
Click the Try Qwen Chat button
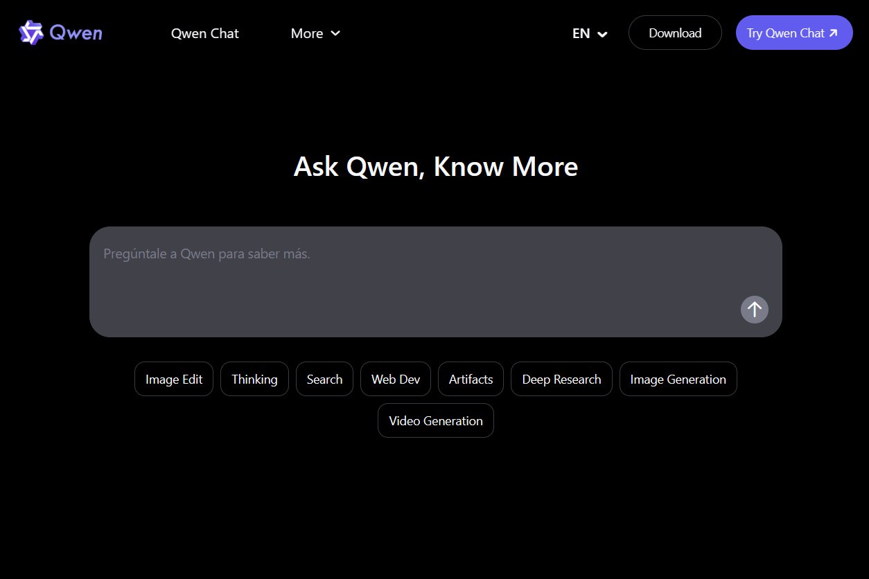(x=793, y=33)
